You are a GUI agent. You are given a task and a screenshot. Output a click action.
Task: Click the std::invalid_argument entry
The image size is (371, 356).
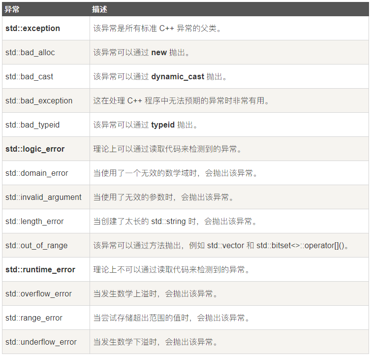[x=43, y=197]
